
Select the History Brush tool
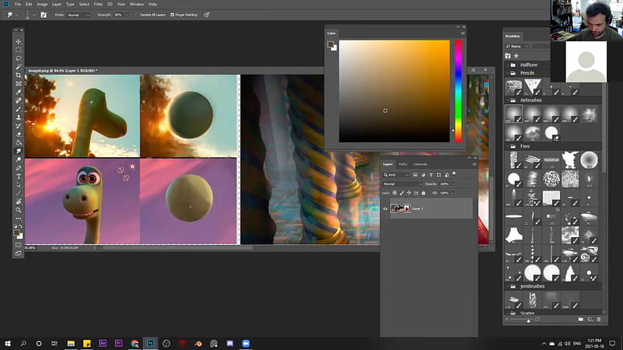coord(18,126)
